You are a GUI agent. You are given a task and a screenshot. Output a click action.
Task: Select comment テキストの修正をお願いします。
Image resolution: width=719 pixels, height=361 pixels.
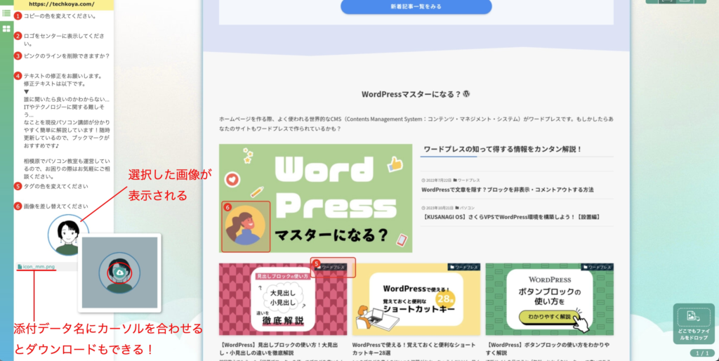point(62,76)
